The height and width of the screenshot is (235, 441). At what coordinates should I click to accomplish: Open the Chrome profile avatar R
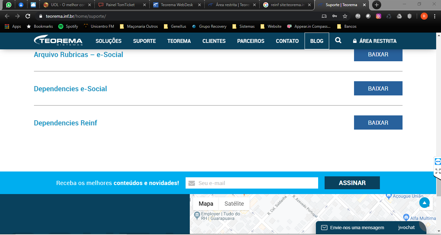coord(424,16)
